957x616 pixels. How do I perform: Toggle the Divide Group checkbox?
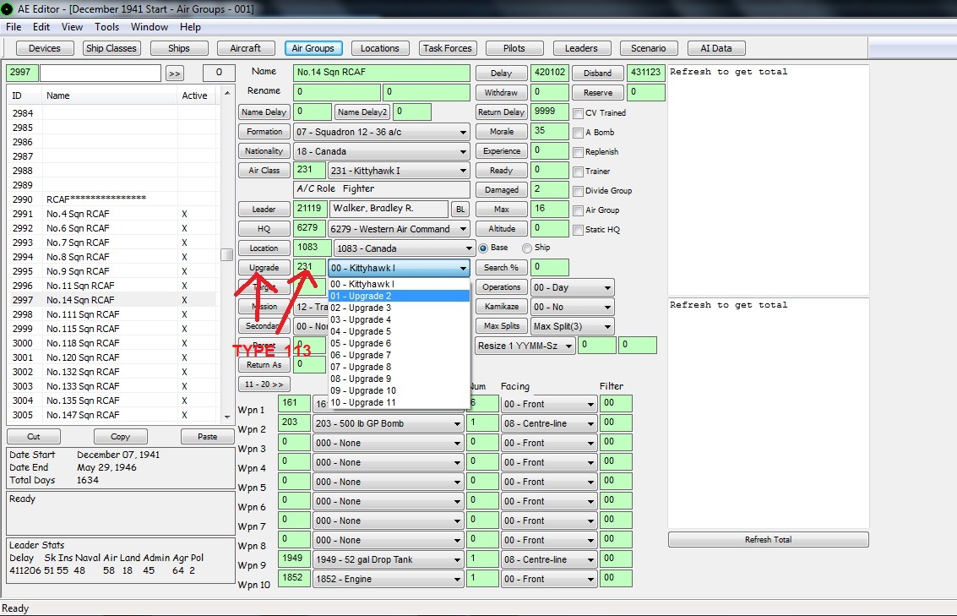[x=578, y=191]
